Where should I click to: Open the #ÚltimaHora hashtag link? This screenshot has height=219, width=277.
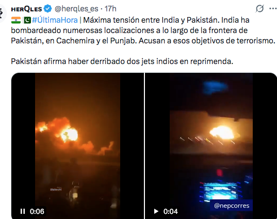pyautogui.click(x=55, y=20)
